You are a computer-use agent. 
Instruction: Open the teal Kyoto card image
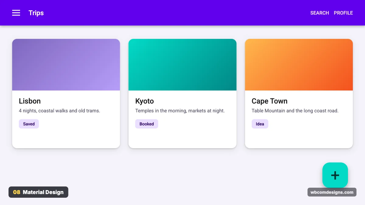182,65
